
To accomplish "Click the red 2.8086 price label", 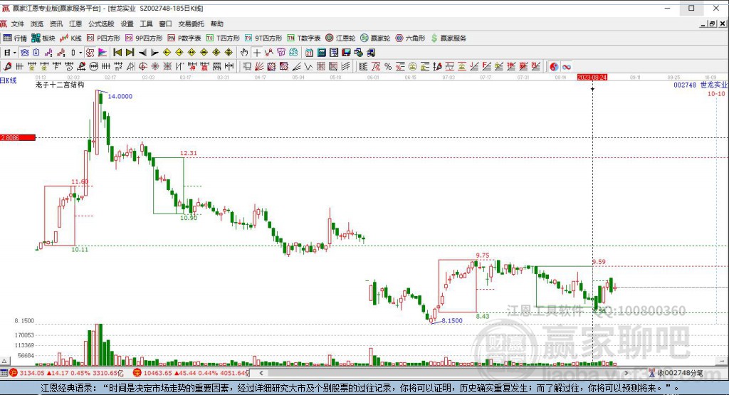I will [18, 137].
